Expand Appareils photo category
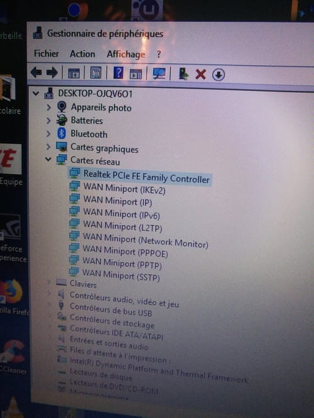Screen dimensions: 314x418 pyautogui.click(x=48, y=107)
